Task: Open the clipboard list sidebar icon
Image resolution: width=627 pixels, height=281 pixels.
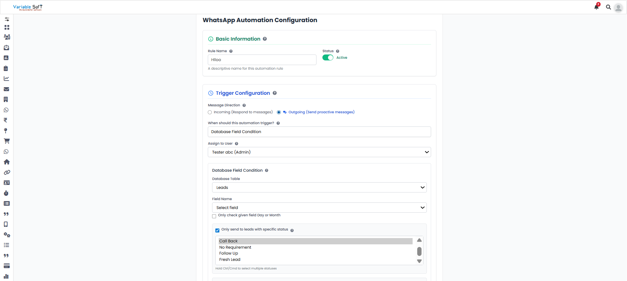Action: tap(6, 68)
